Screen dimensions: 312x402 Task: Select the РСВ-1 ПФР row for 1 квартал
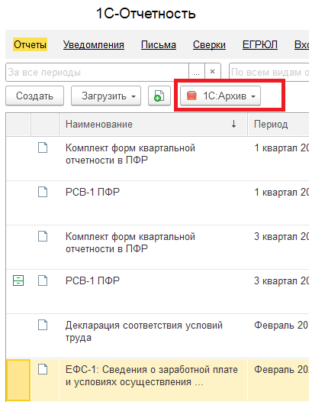[157, 203]
